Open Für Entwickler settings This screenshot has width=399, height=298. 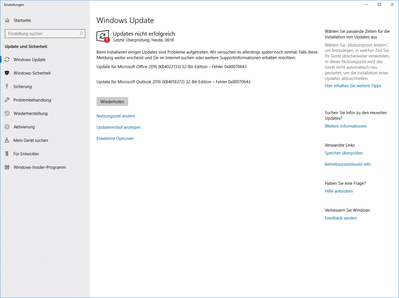[45, 154]
